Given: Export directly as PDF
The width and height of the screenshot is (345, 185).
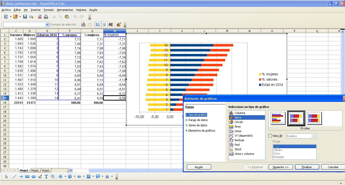Looking at the screenshot, I should tap(40, 17).
